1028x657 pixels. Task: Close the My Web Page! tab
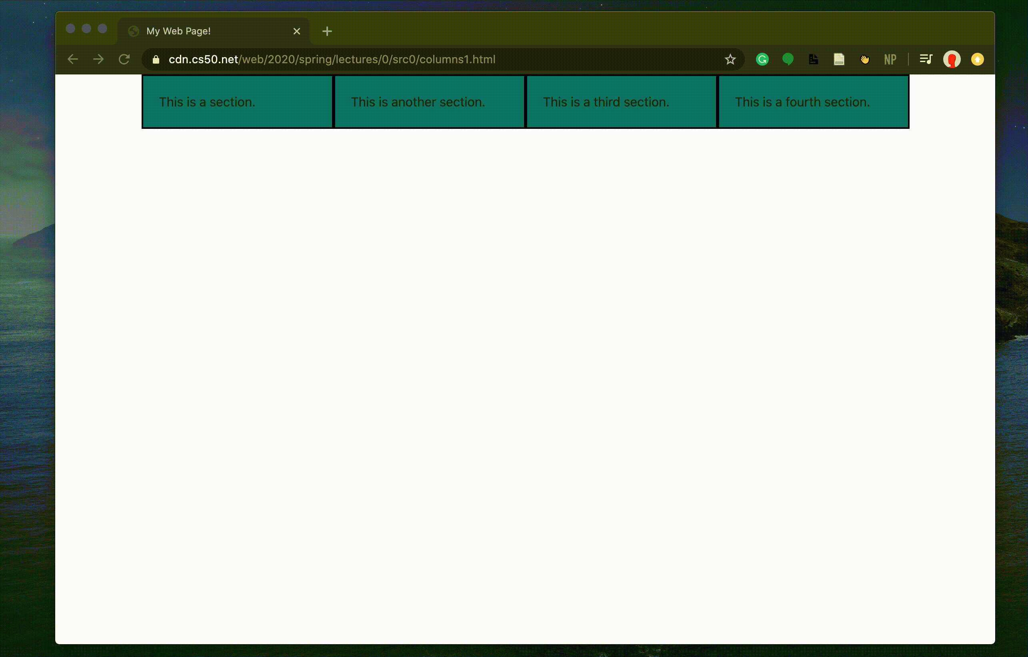point(297,31)
